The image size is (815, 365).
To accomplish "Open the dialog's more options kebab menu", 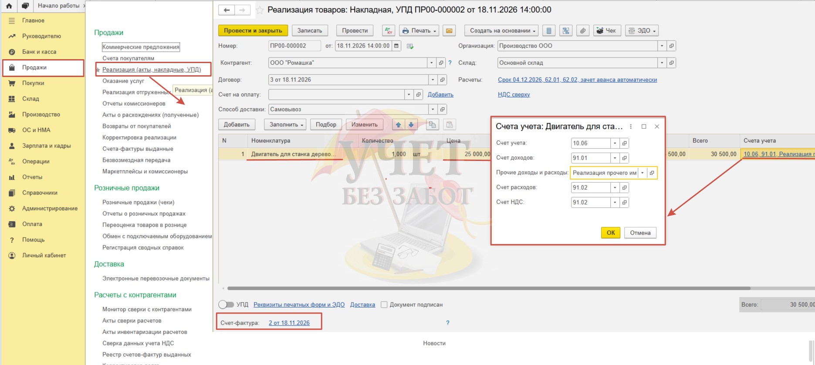I will point(631,127).
